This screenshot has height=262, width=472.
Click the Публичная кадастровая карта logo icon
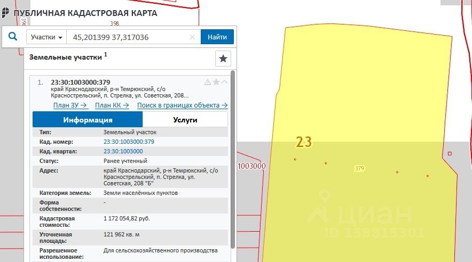pos(5,13)
